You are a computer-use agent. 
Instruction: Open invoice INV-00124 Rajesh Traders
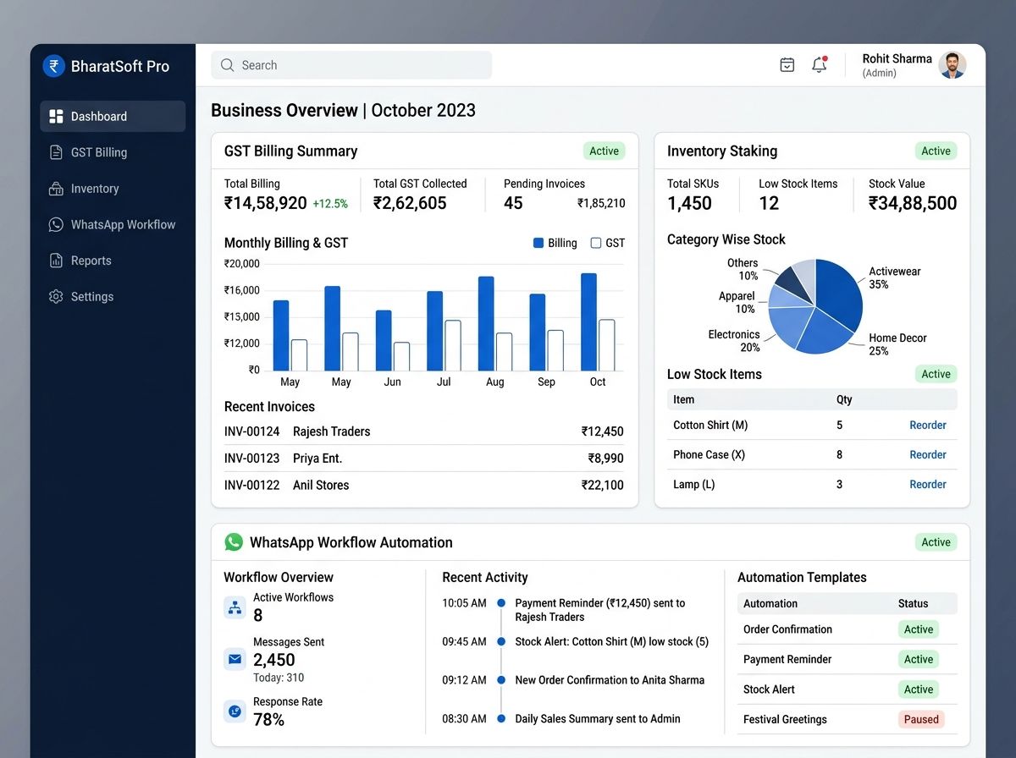pos(423,431)
